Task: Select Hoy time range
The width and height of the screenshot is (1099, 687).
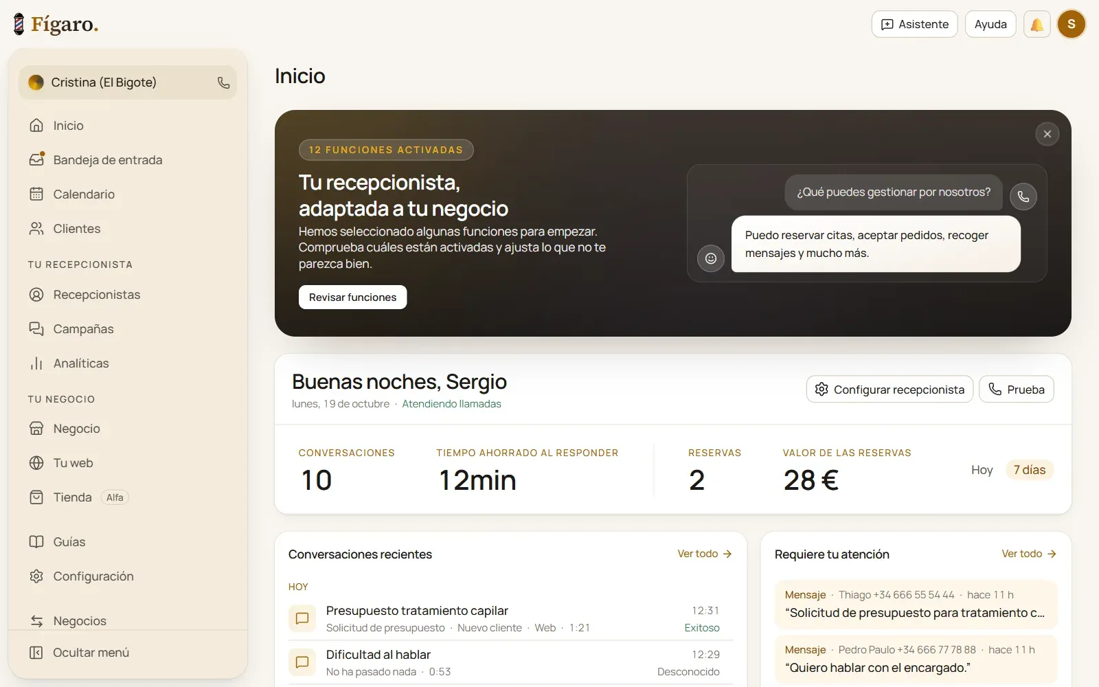Action: click(x=982, y=470)
